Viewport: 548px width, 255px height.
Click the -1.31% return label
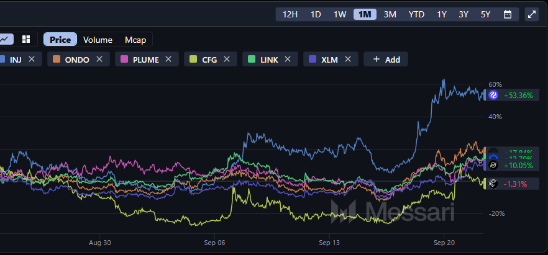pos(515,184)
